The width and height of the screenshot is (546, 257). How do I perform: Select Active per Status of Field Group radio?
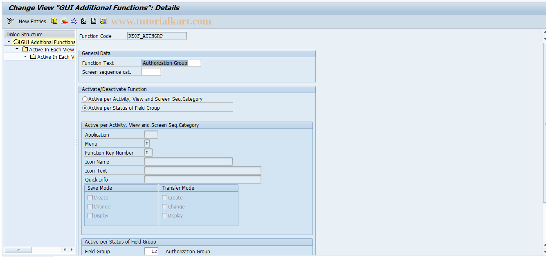(85, 108)
